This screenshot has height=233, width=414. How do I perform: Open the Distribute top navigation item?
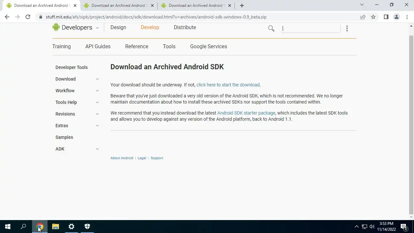coord(185,27)
